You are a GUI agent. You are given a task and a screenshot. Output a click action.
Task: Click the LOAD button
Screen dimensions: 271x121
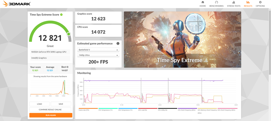point(39,104)
